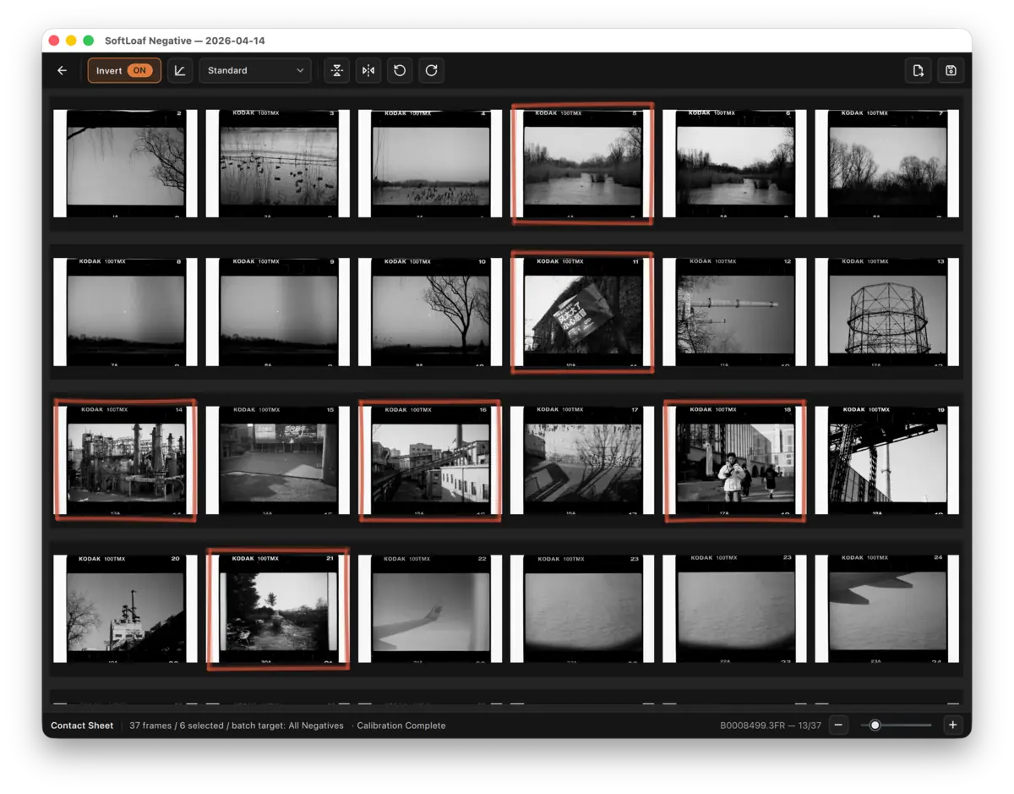
Task: Select frame 17 shadow on wall
Action: tap(582, 460)
